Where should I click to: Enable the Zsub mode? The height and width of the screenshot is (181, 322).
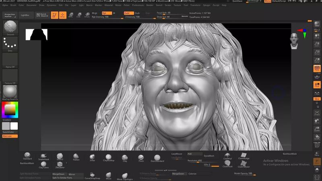point(137,13)
